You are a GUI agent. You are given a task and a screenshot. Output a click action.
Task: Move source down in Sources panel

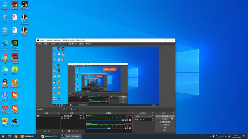77,131
